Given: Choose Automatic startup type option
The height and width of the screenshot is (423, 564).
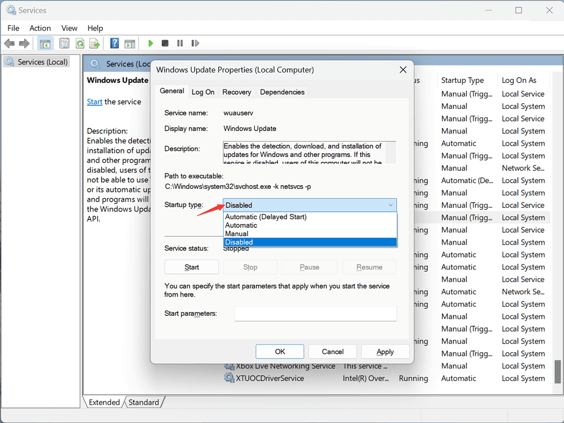Looking at the screenshot, I should pyautogui.click(x=310, y=225).
